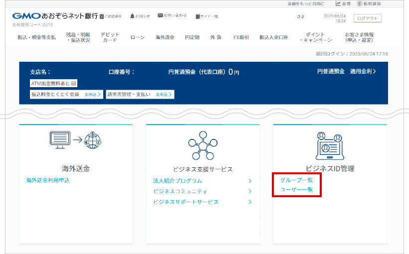Click the ビジネスID管理 laptop users illustration
Image resolution: width=409 pixels, height=254 pixels.
[330, 145]
